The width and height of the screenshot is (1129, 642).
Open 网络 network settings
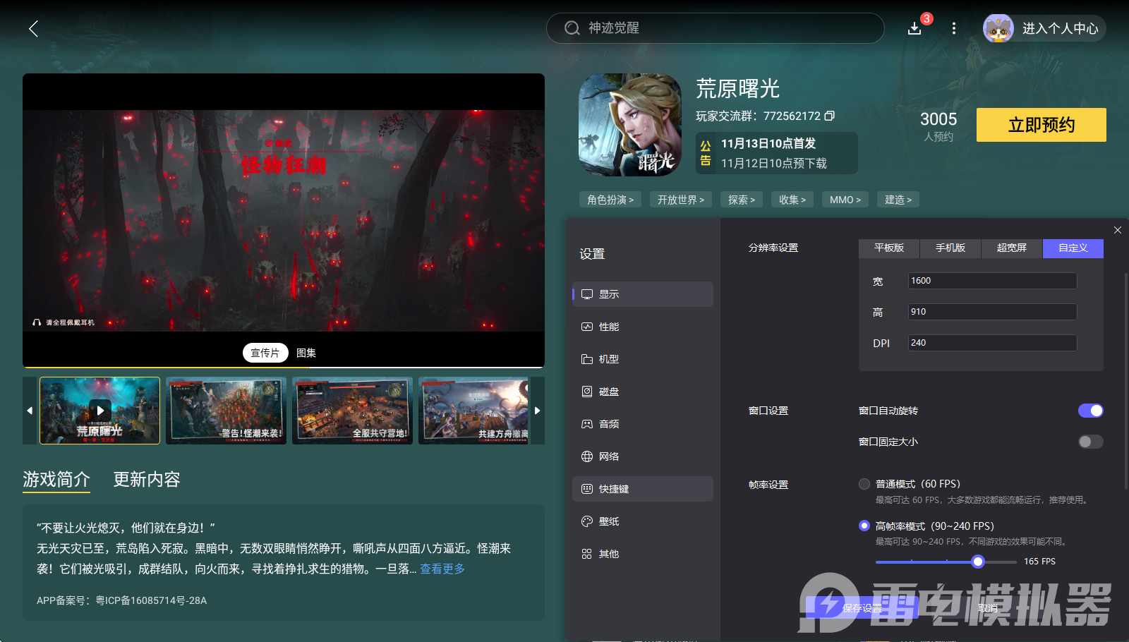click(x=643, y=456)
